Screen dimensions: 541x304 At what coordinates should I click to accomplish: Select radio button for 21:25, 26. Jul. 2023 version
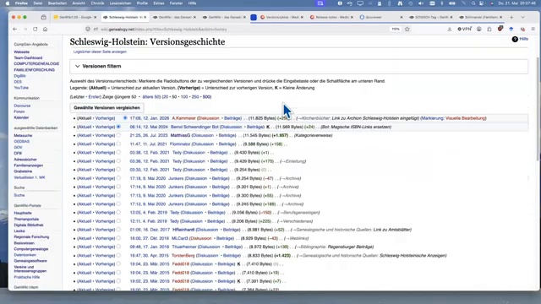pyautogui.click(x=118, y=135)
